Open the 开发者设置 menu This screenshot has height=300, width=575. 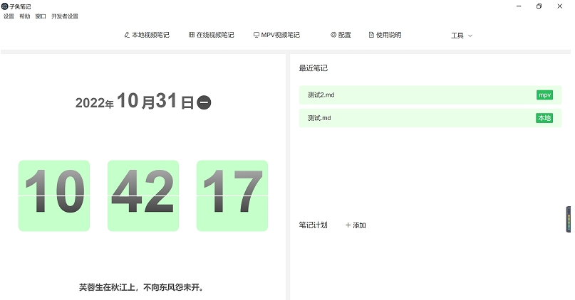point(65,16)
